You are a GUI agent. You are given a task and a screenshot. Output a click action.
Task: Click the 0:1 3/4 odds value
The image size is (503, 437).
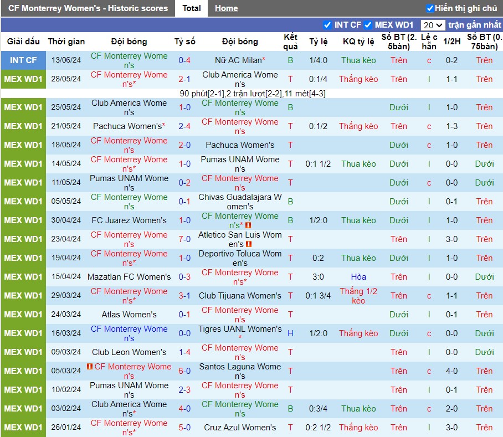coord(318,296)
